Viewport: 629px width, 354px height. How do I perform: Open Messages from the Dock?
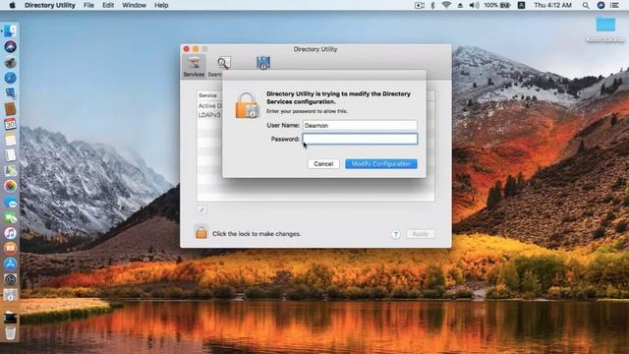click(11, 202)
